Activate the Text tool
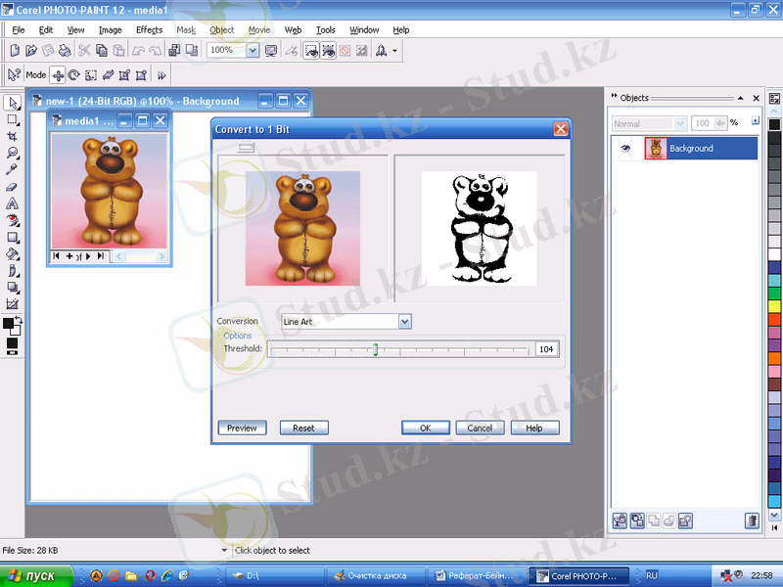The image size is (783, 587). (x=13, y=203)
